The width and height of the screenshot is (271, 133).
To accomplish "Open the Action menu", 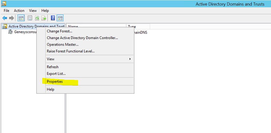I will pos(19,11).
